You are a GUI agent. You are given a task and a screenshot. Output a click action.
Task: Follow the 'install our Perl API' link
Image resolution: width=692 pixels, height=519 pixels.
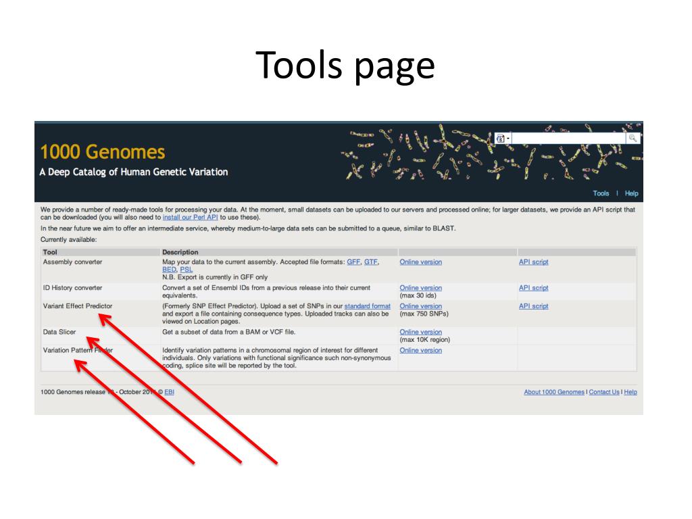[x=190, y=217]
